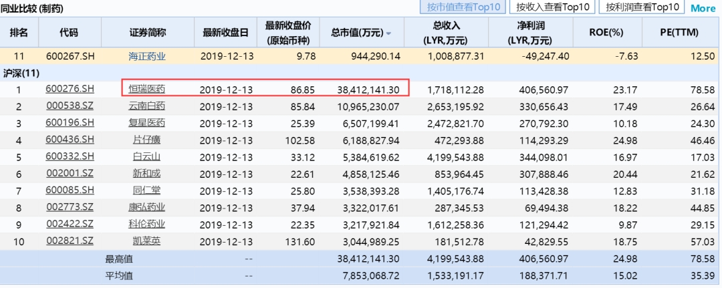
Task: Select the 600267.SH code cell
Action: tap(70, 57)
